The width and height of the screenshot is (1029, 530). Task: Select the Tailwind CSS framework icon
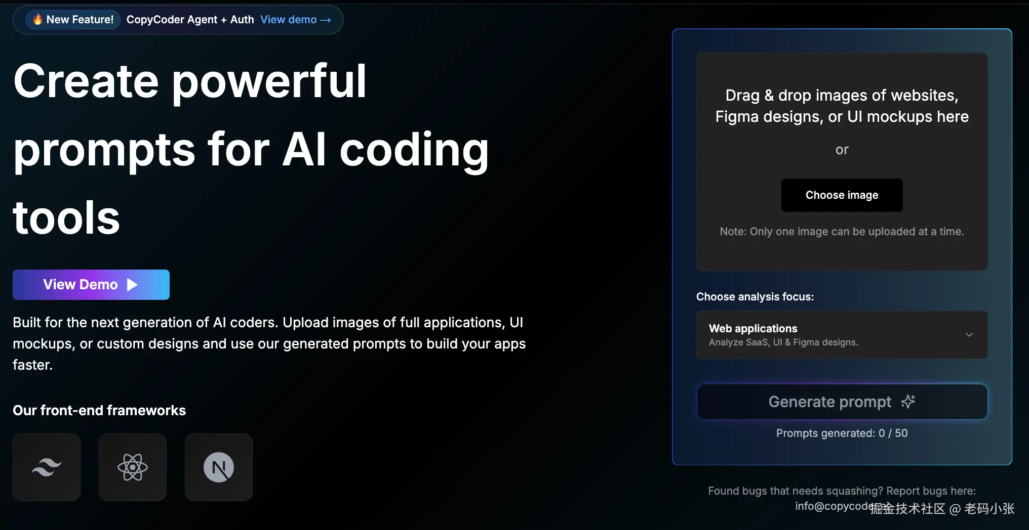[x=46, y=467]
